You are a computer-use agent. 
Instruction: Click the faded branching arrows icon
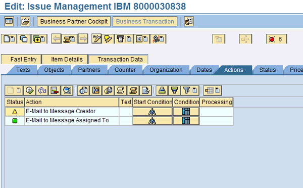[x=245, y=39]
